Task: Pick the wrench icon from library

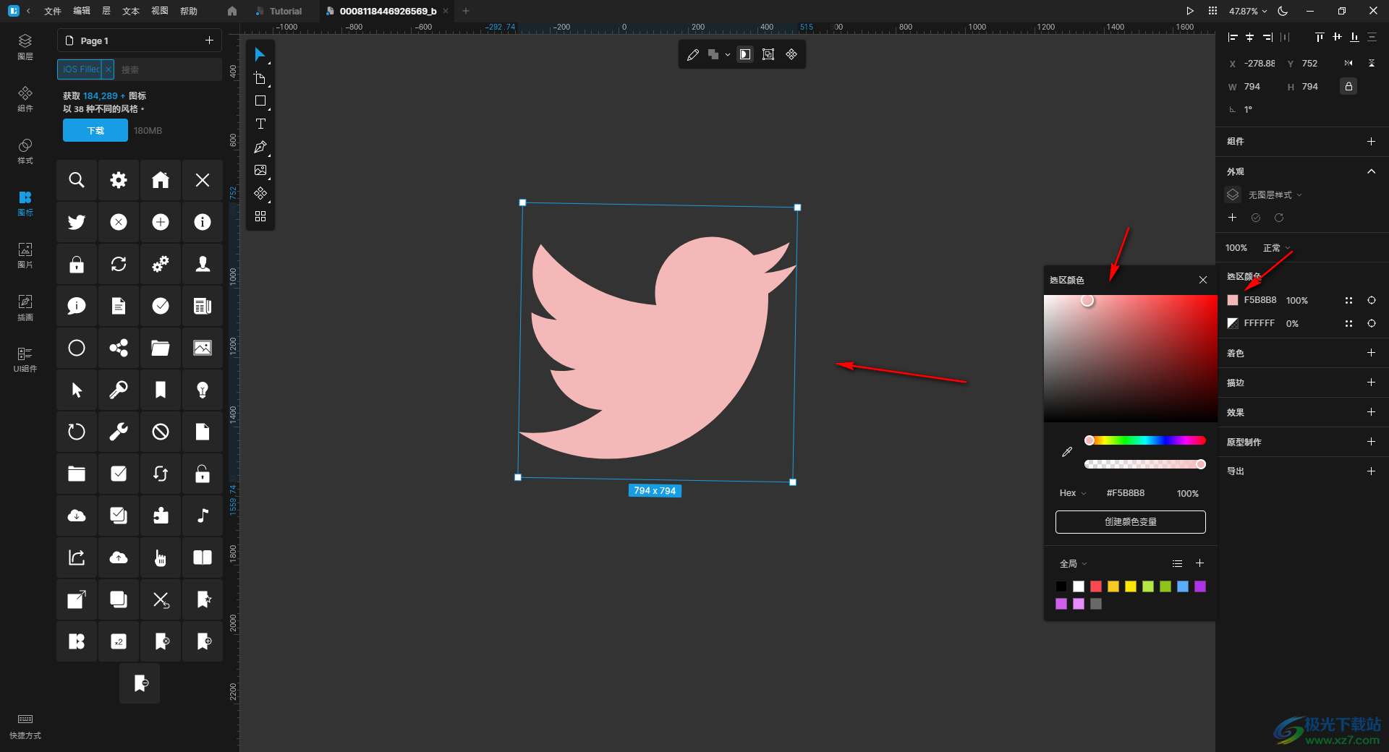Action: click(x=119, y=432)
